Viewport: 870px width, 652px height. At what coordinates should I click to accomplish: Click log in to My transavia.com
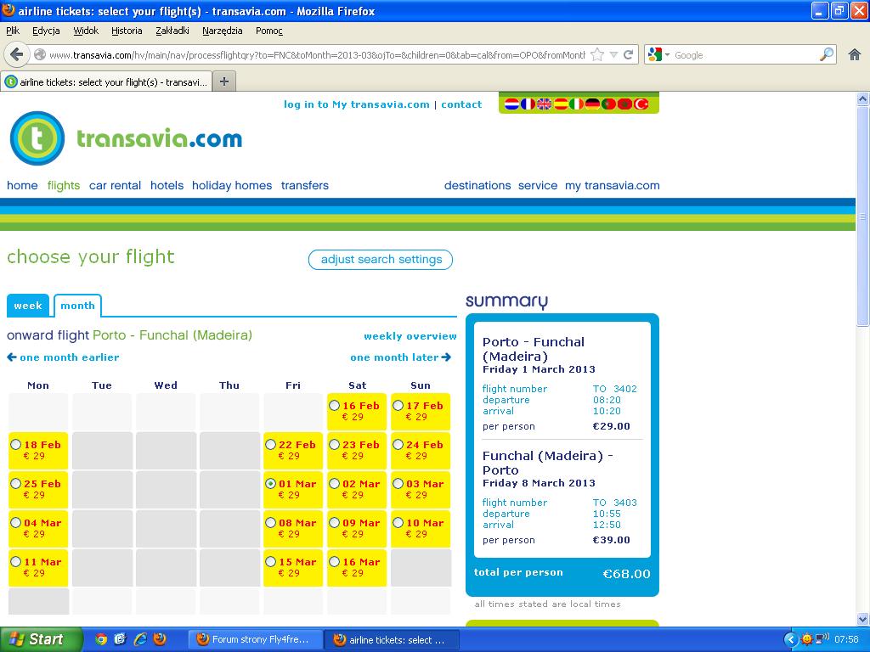tap(356, 104)
